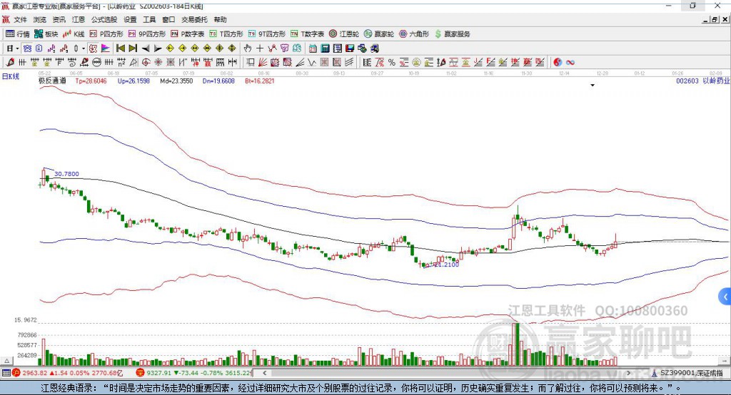Restore the inner chart window

click(715, 19)
